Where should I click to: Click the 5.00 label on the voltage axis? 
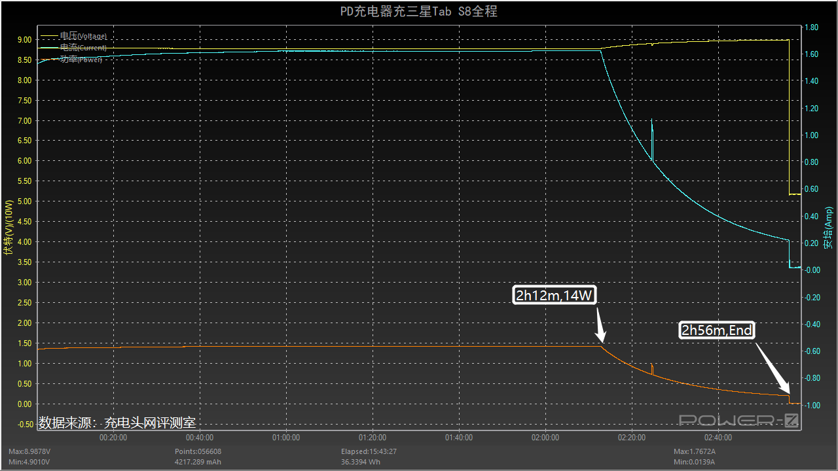click(x=24, y=201)
